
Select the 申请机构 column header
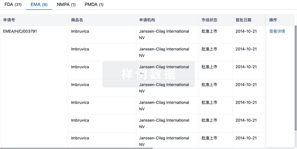[147, 20]
